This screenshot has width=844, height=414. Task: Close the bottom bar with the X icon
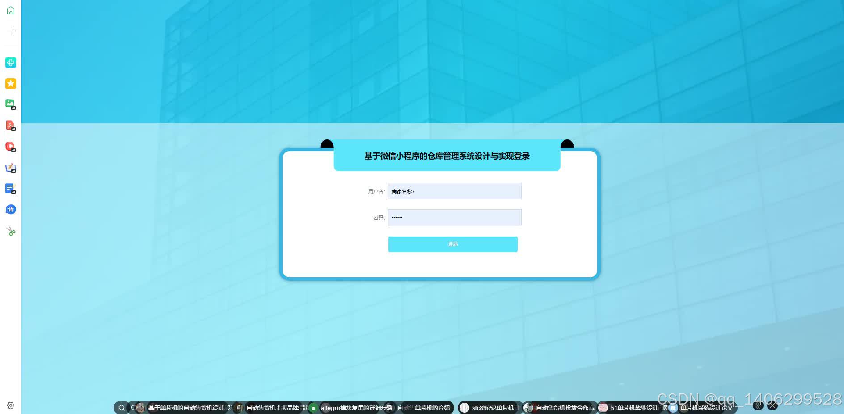(x=772, y=406)
